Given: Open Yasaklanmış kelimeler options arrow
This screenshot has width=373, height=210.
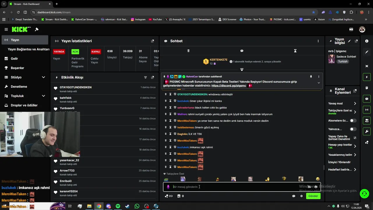Looking at the screenshot, I should 355,155.
